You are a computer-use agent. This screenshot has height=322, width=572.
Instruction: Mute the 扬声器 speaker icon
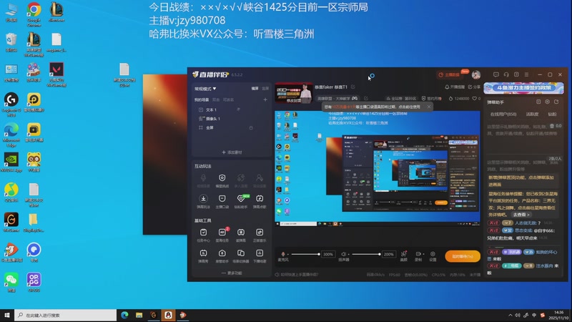coord(343,254)
